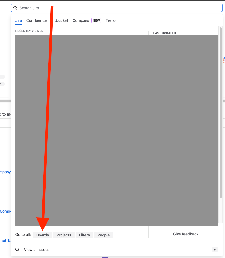Click the RECENTLY VIEWED heading
225x258 pixels.
[x=29, y=31]
